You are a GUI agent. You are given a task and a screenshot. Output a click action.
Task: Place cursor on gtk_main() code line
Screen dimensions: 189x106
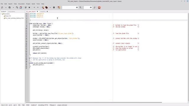coord(37,50)
